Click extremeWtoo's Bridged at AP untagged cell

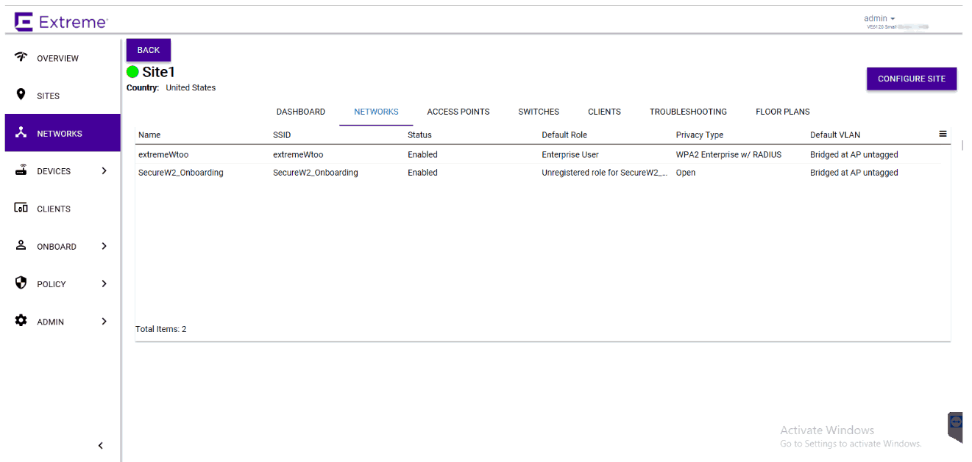coord(854,155)
